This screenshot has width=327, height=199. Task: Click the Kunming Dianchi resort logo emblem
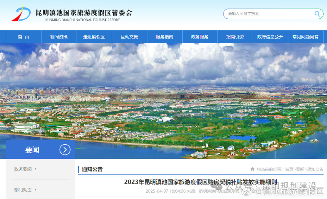(x=21, y=14)
